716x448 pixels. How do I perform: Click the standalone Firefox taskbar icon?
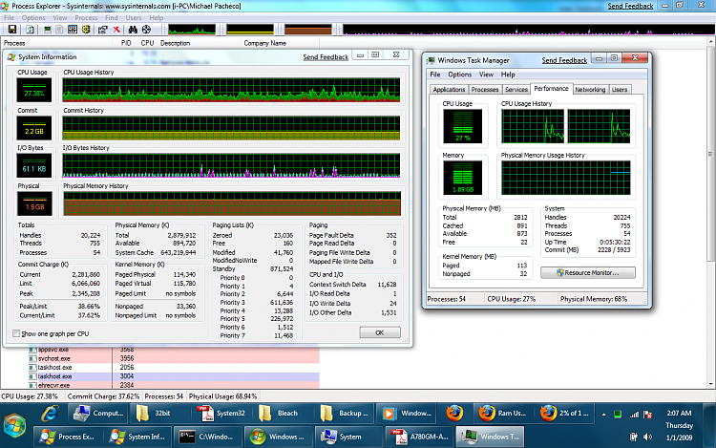(453, 414)
